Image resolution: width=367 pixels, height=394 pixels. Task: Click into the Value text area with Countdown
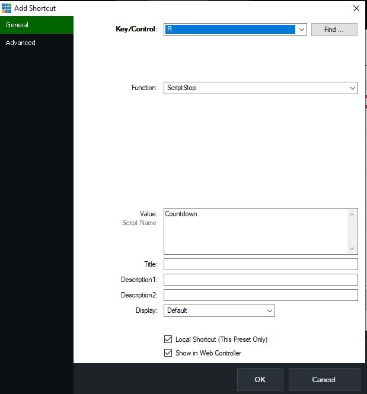click(255, 231)
